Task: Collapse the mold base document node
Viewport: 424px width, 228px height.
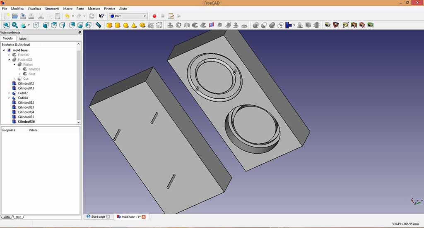Action: coord(4,50)
